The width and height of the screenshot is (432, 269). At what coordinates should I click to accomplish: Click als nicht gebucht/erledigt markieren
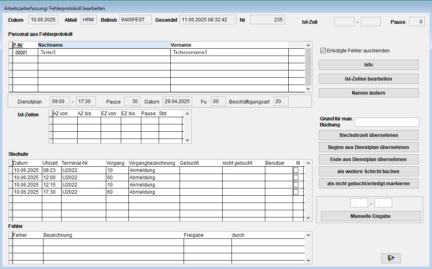click(x=369, y=184)
